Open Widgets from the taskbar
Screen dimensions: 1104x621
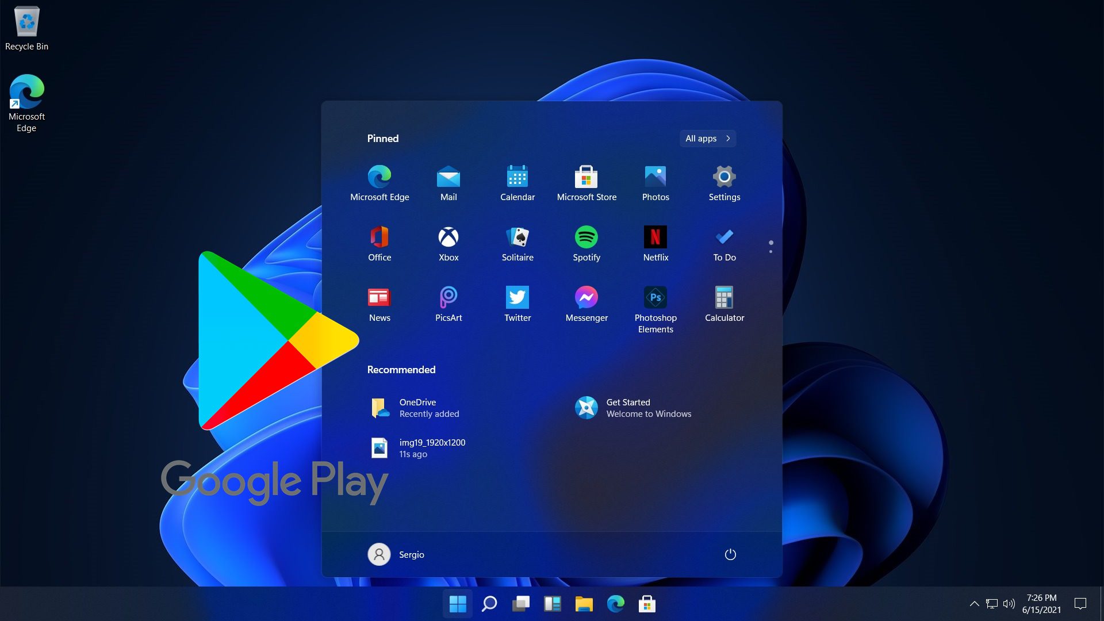pyautogui.click(x=553, y=604)
